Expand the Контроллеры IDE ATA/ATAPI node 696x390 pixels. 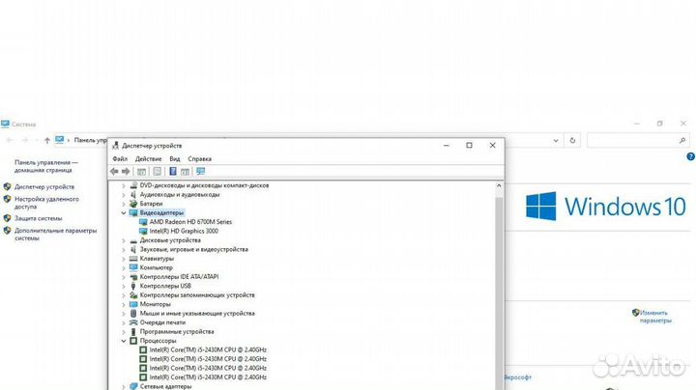(124, 277)
